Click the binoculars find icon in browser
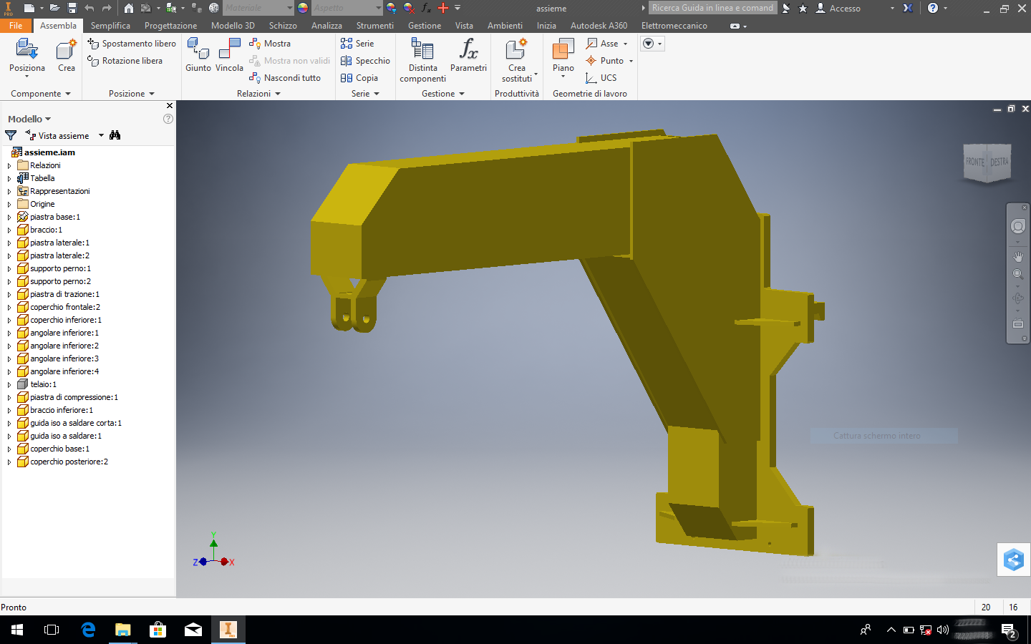 click(x=115, y=135)
